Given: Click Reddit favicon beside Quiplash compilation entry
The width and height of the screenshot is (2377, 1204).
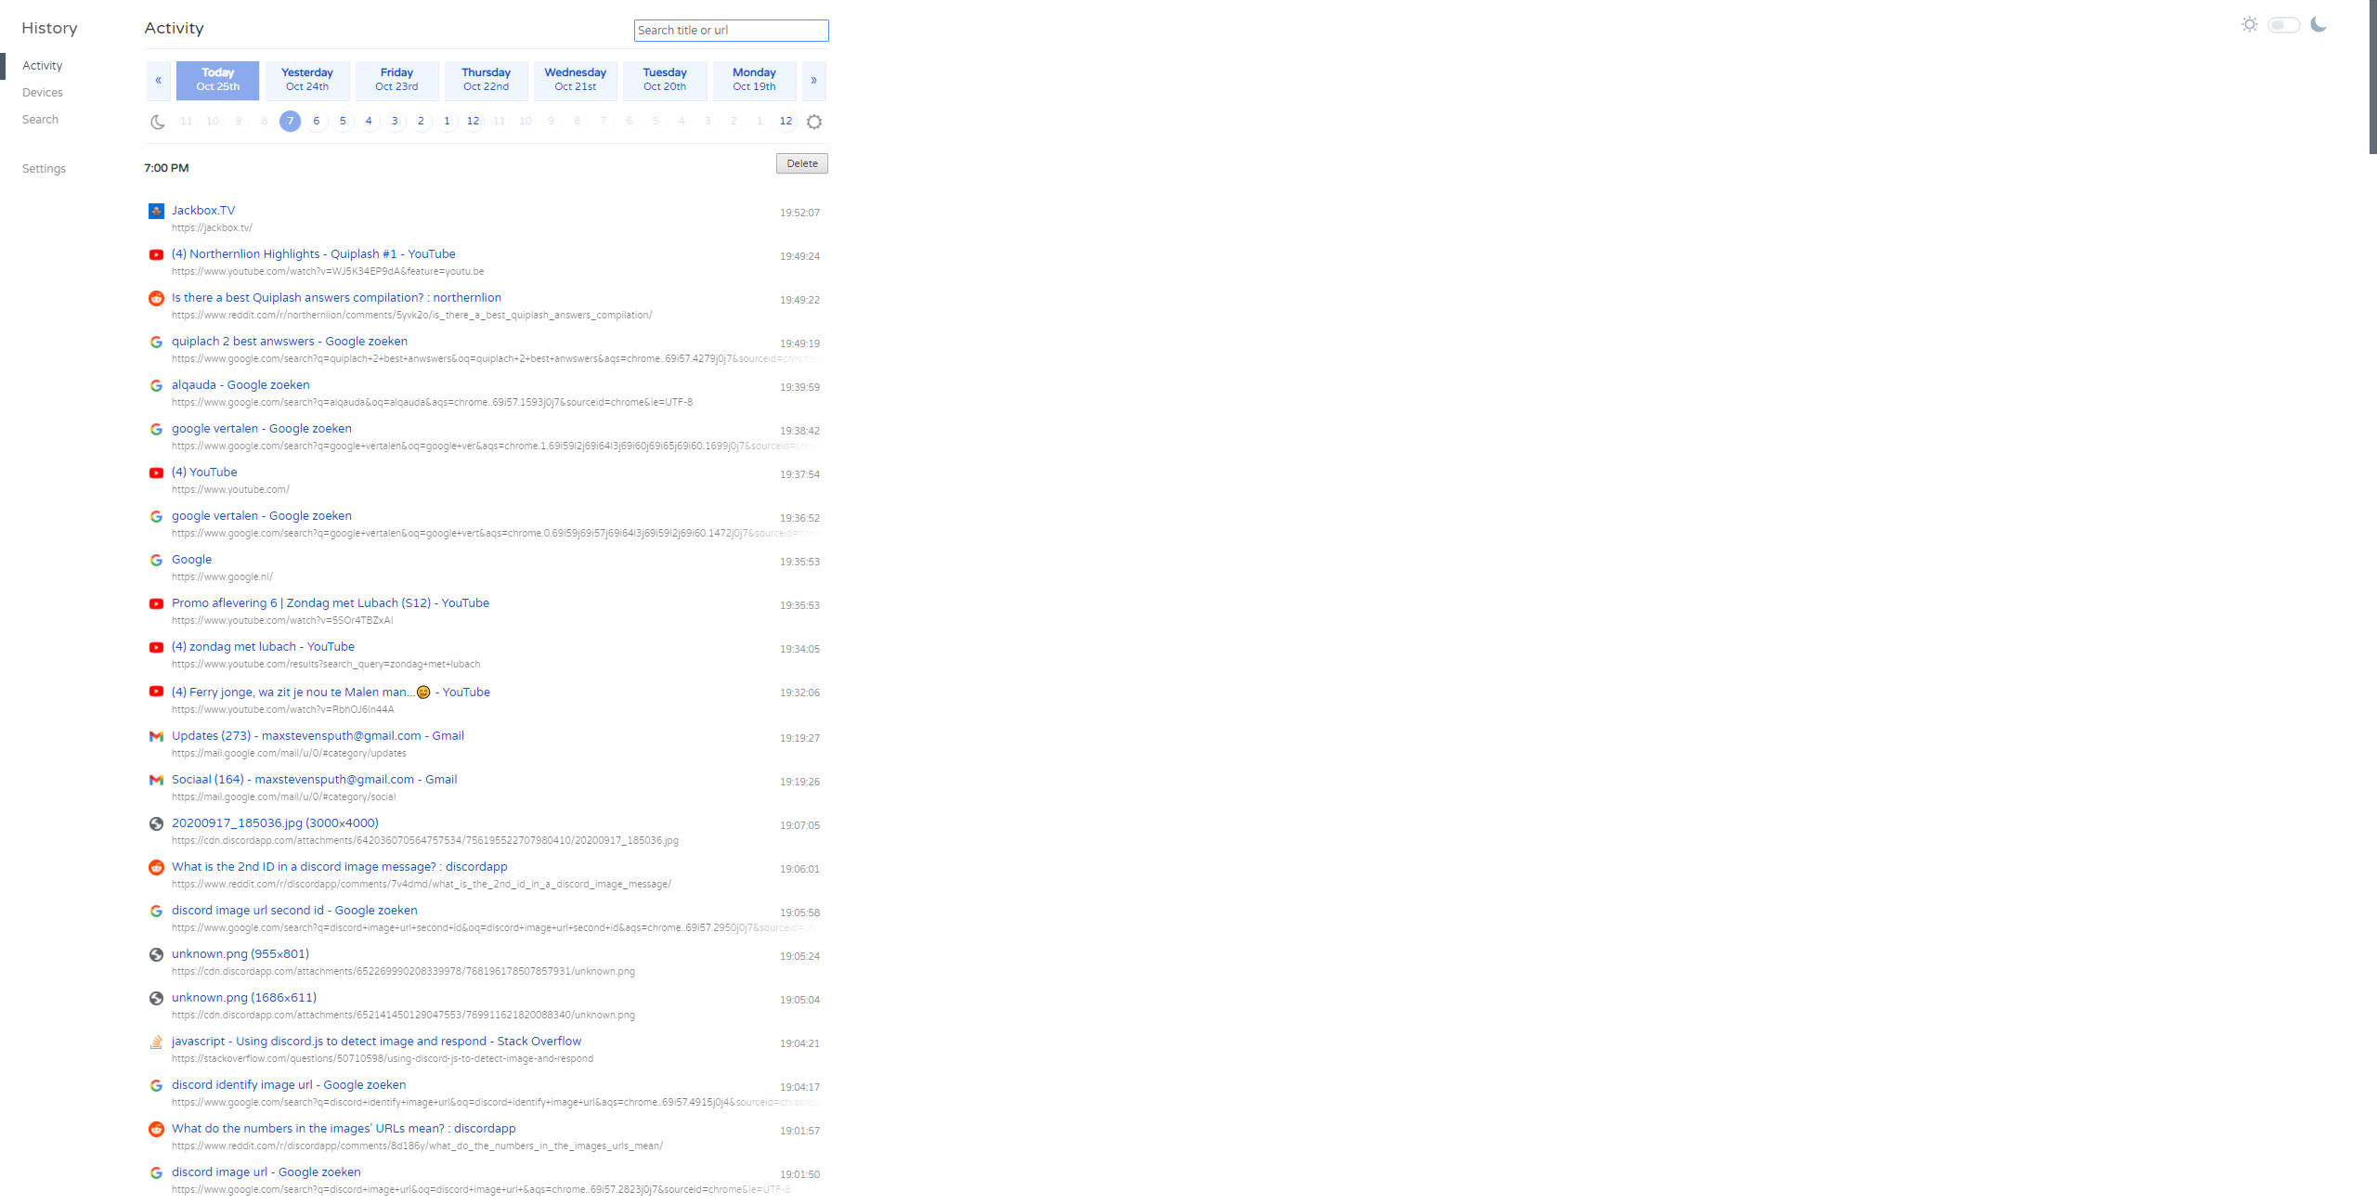Looking at the screenshot, I should 156,298.
